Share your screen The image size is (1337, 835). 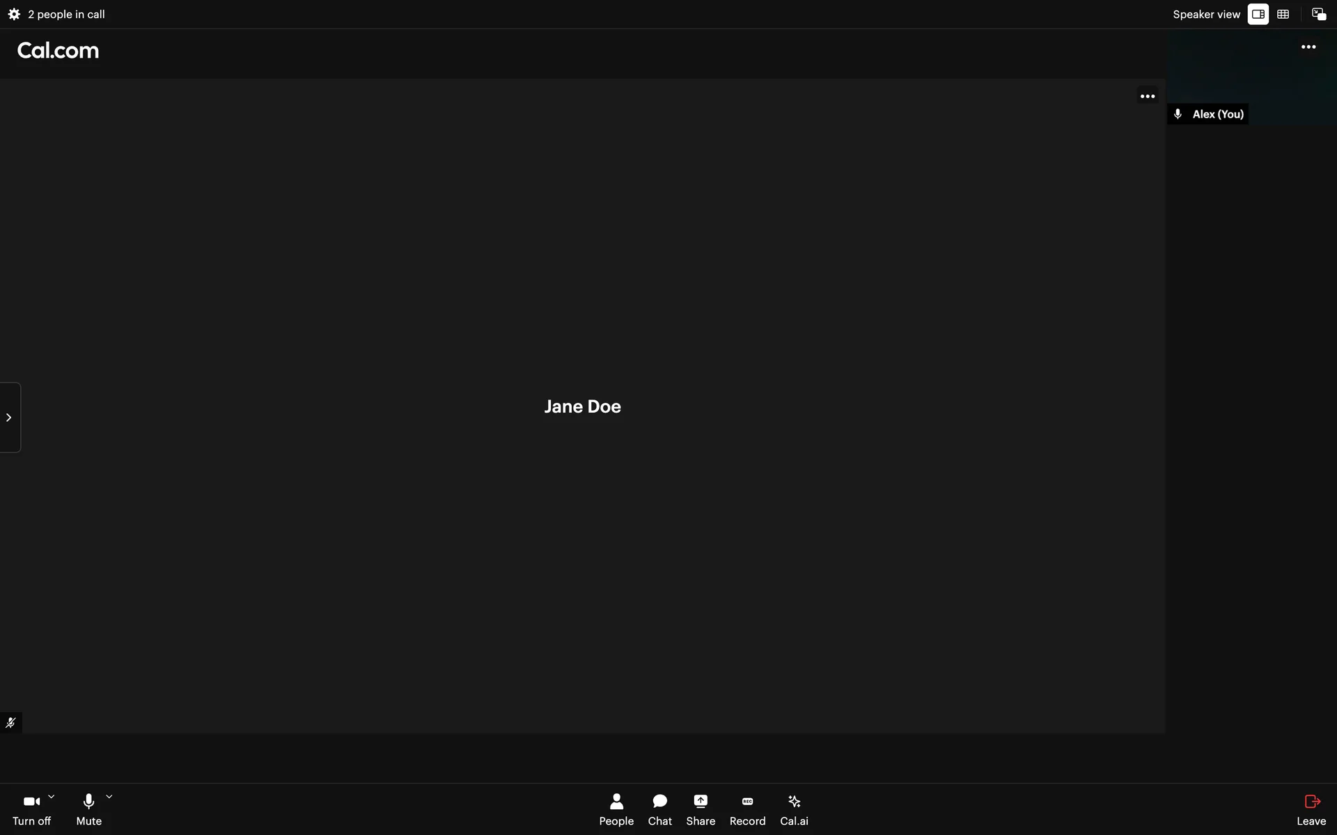tap(700, 809)
